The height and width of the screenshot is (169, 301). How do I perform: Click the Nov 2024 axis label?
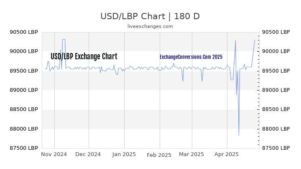point(54,154)
